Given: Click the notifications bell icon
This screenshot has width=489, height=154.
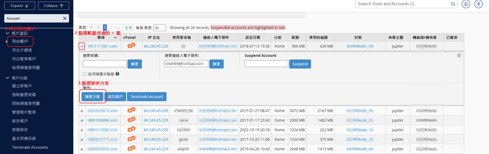Looking at the screenshot, I should click(x=466, y=4).
